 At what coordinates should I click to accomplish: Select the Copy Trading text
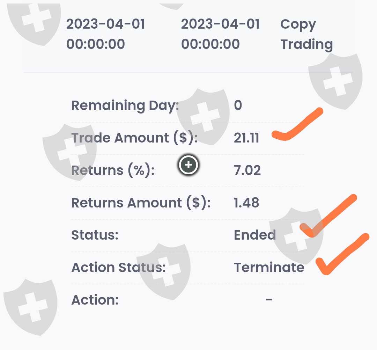point(306,34)
